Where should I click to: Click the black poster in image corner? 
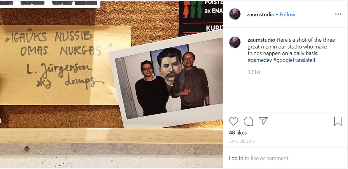click(201, 18)
